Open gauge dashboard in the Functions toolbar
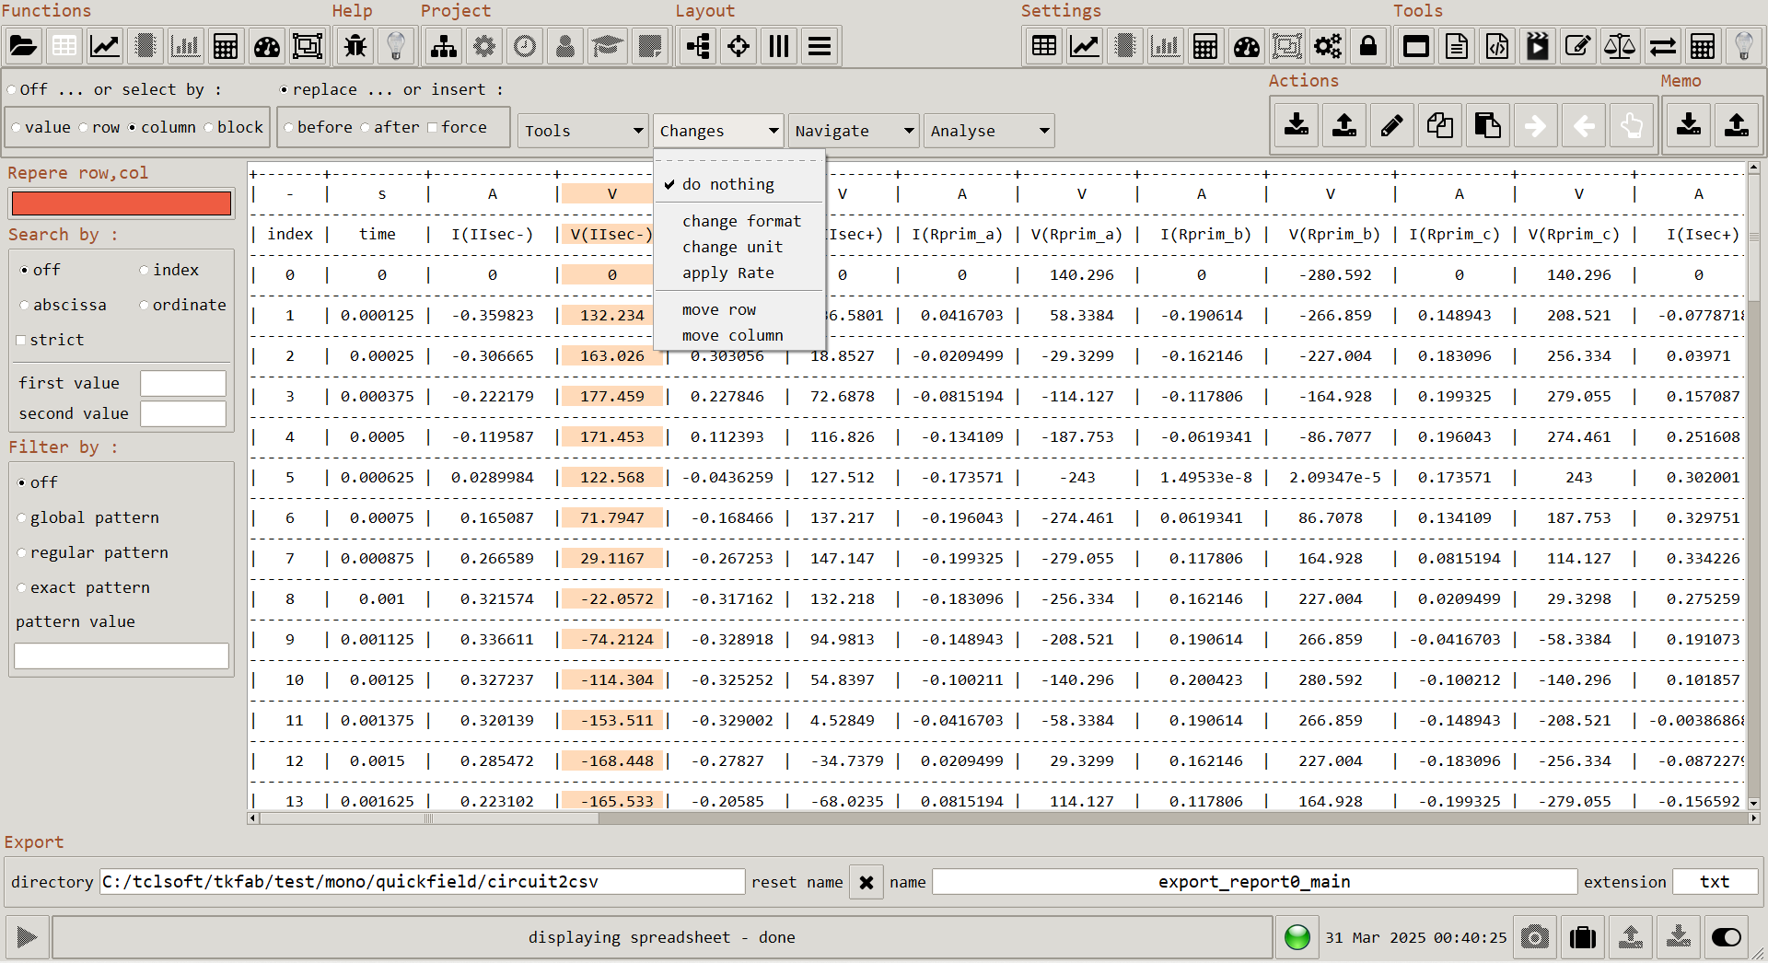This screenshot has width=1768, height=963. click(x=267, y=46)
